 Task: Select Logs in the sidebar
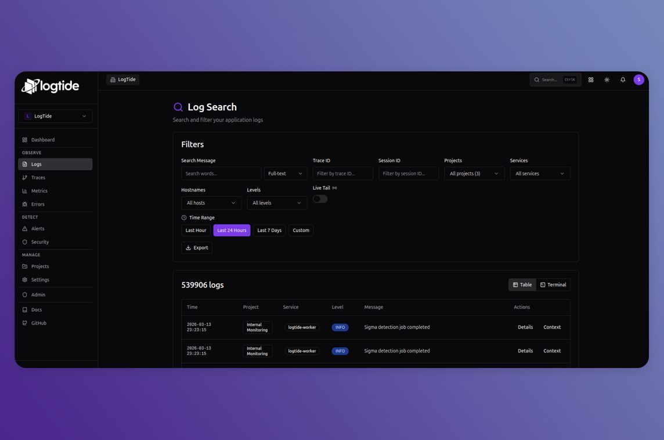55,164
